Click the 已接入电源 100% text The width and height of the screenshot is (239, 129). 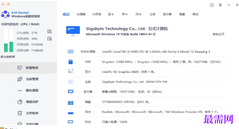click(x=115, y=122)
